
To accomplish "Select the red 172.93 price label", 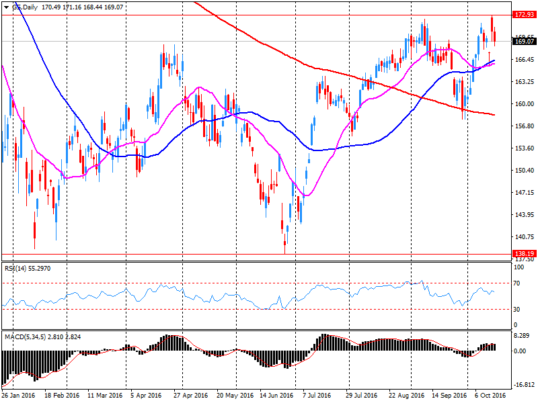I will [x=525, y=15].
